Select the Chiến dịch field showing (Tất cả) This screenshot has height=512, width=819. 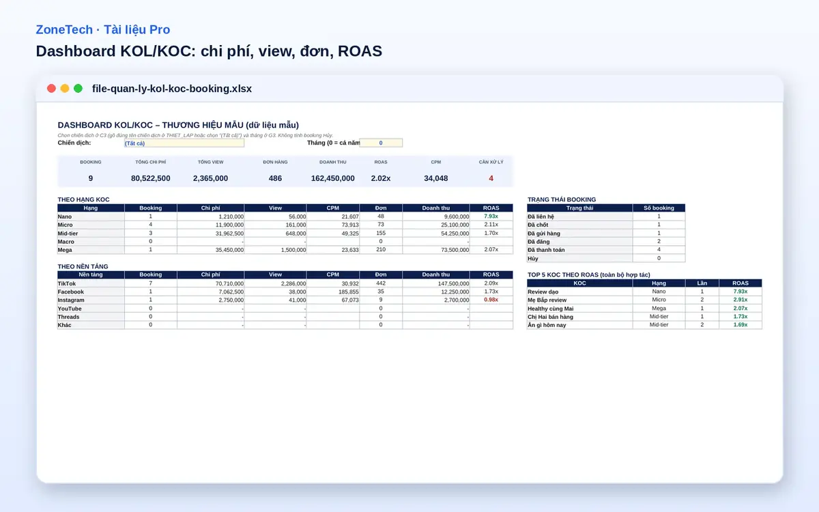pos(184,143)
